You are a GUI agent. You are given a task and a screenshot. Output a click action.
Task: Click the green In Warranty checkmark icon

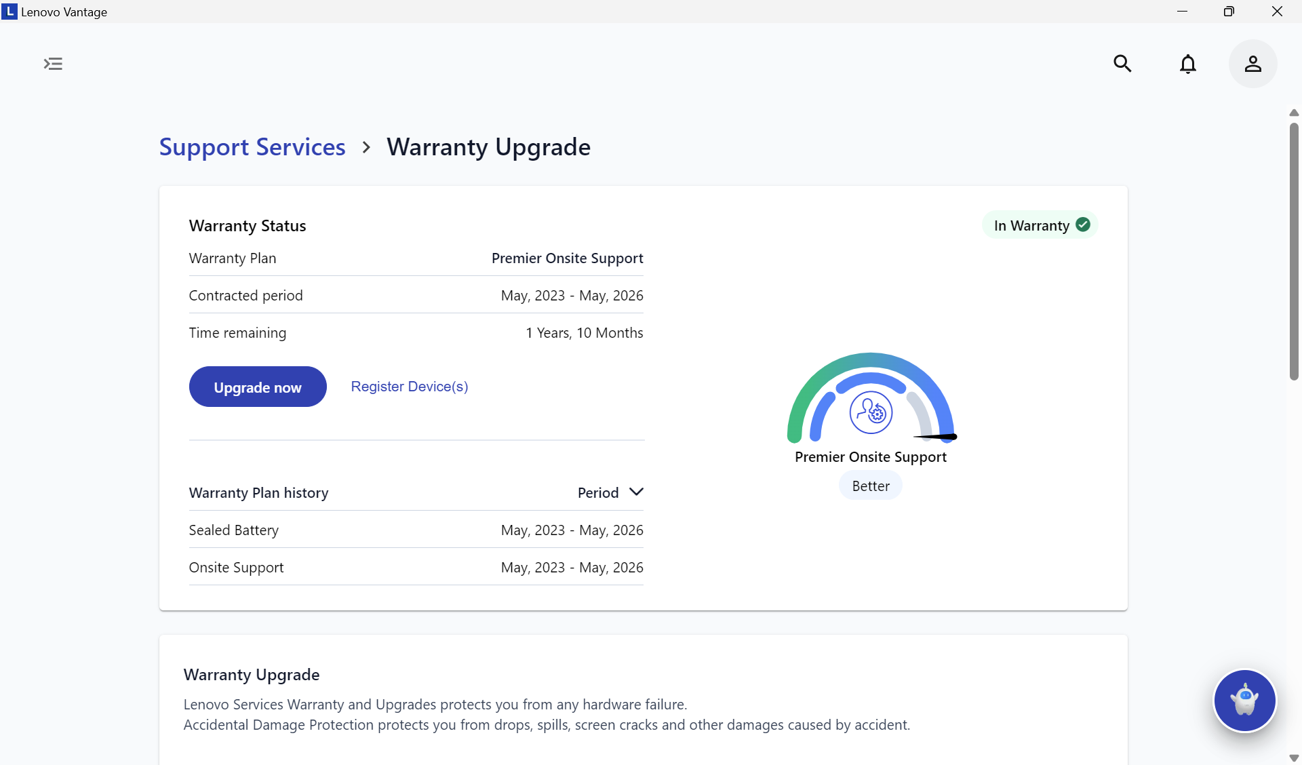tap(1083, 224)
